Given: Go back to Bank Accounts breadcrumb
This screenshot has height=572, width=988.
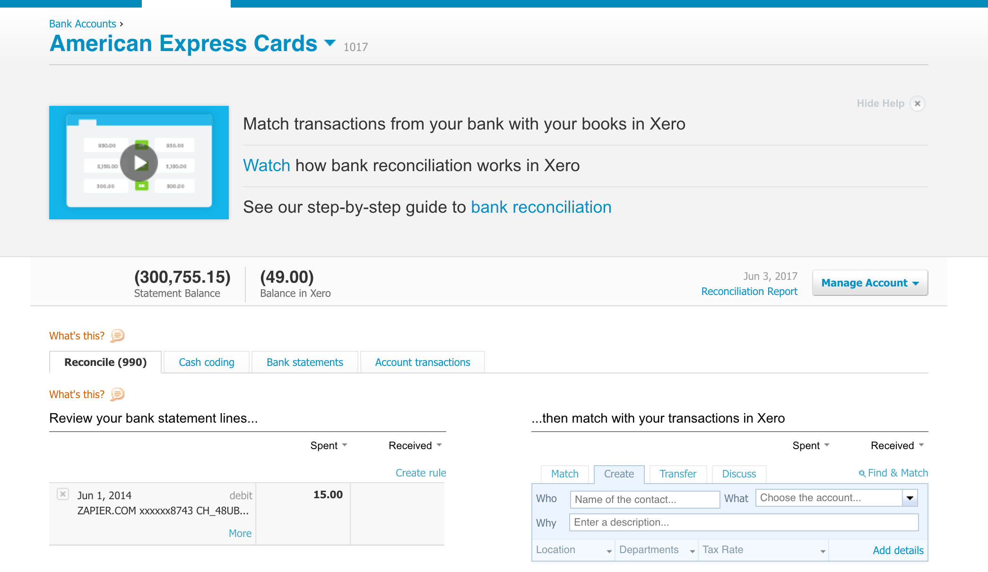Looking at the screenshot, I should pyautogui.click(x=83, y=24).
